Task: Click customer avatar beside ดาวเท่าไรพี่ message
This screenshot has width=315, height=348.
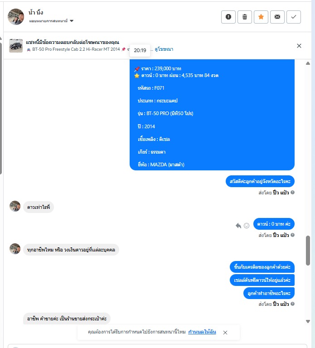Action: point(15,206)
